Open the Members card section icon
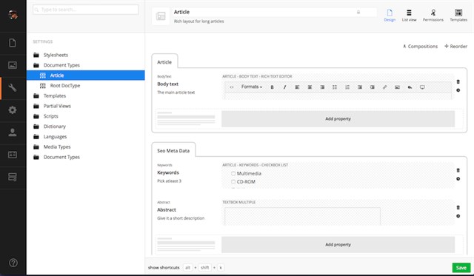This screenshot has width=474, height=276. [13, 155]
